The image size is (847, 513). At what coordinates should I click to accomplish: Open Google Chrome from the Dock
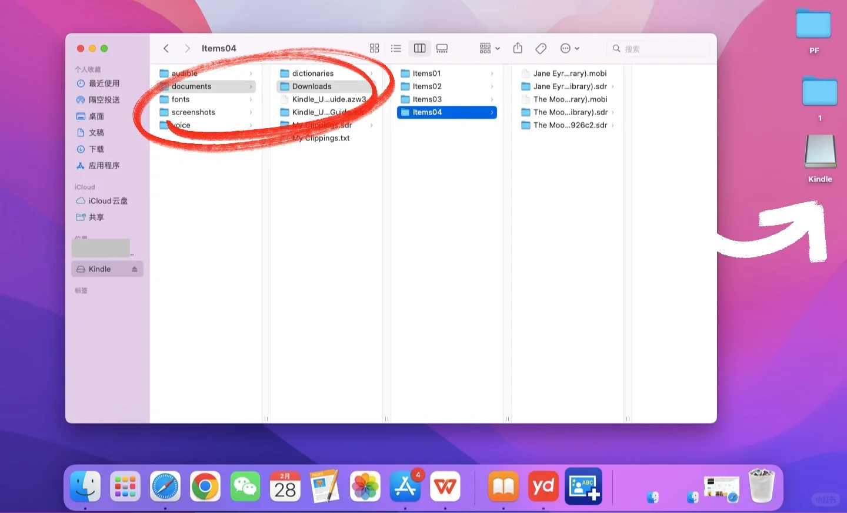coord(205,487)
